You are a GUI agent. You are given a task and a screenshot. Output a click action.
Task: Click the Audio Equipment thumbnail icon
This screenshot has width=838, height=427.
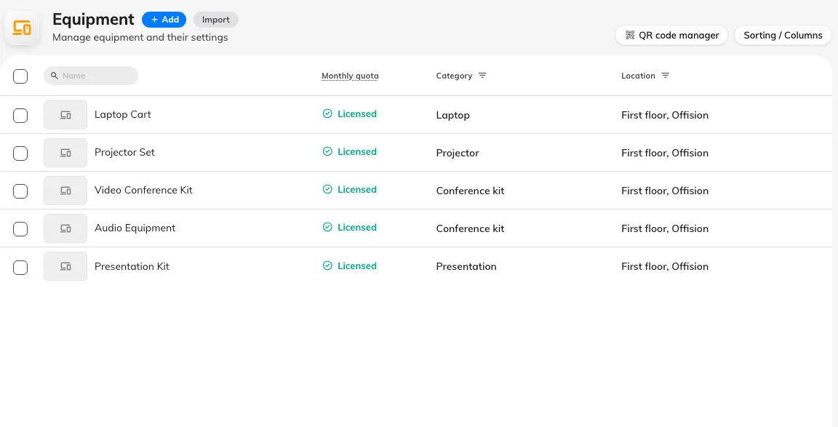65,228
